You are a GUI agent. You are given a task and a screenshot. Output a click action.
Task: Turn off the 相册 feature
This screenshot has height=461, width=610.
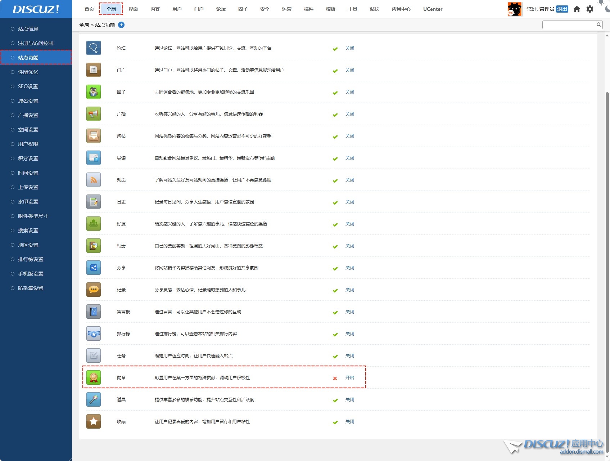coord(349,246)
